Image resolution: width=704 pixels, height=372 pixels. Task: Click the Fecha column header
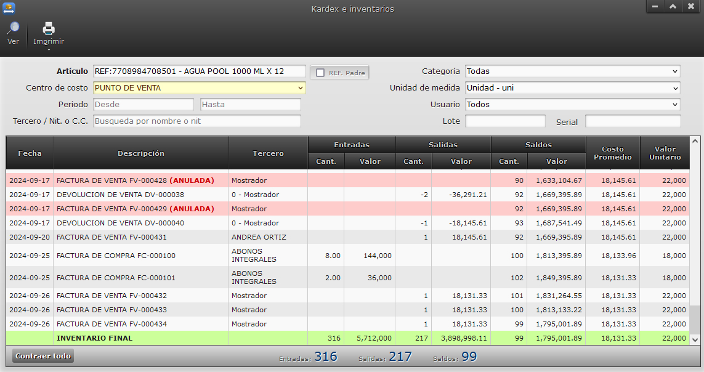30,153
